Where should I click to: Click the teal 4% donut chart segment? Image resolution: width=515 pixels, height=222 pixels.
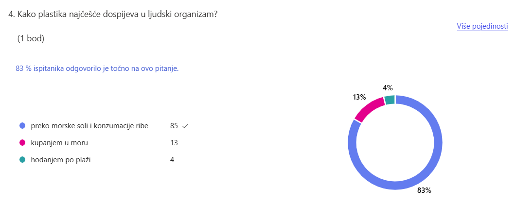389,100
